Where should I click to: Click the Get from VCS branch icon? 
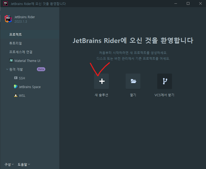tap(165, 81)
